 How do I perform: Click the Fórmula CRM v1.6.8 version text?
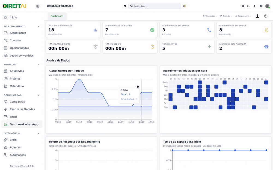pos(22,166)
